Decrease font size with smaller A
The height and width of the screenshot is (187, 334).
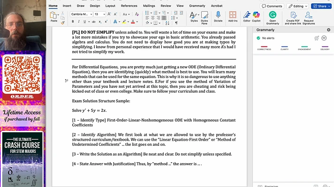tap(115, 14)
